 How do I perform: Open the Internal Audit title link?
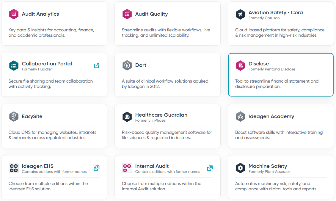152,166
